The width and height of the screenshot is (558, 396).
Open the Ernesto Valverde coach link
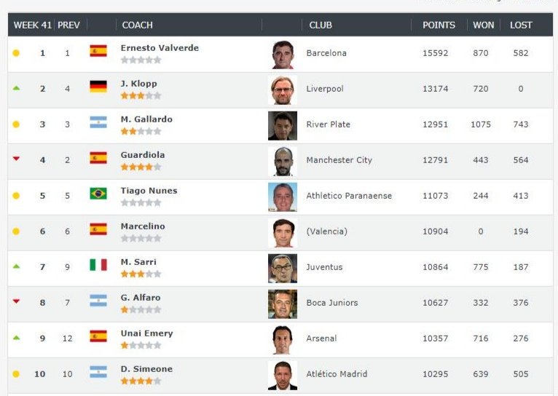(x=160, y=48)
